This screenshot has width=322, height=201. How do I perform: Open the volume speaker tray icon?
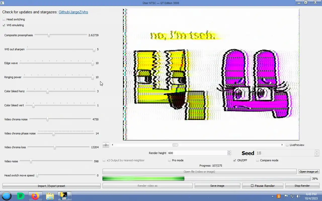(298, 196)
